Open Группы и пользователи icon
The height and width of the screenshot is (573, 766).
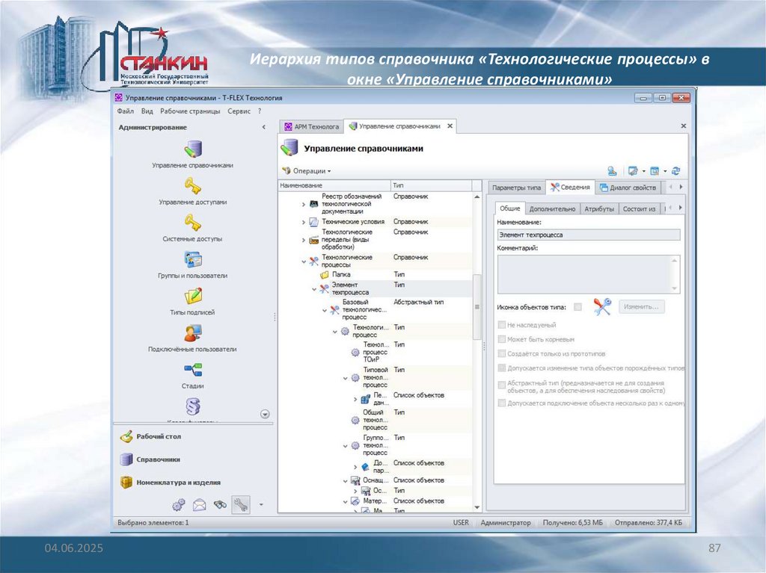pyautogui.click(x=192, y=259)
